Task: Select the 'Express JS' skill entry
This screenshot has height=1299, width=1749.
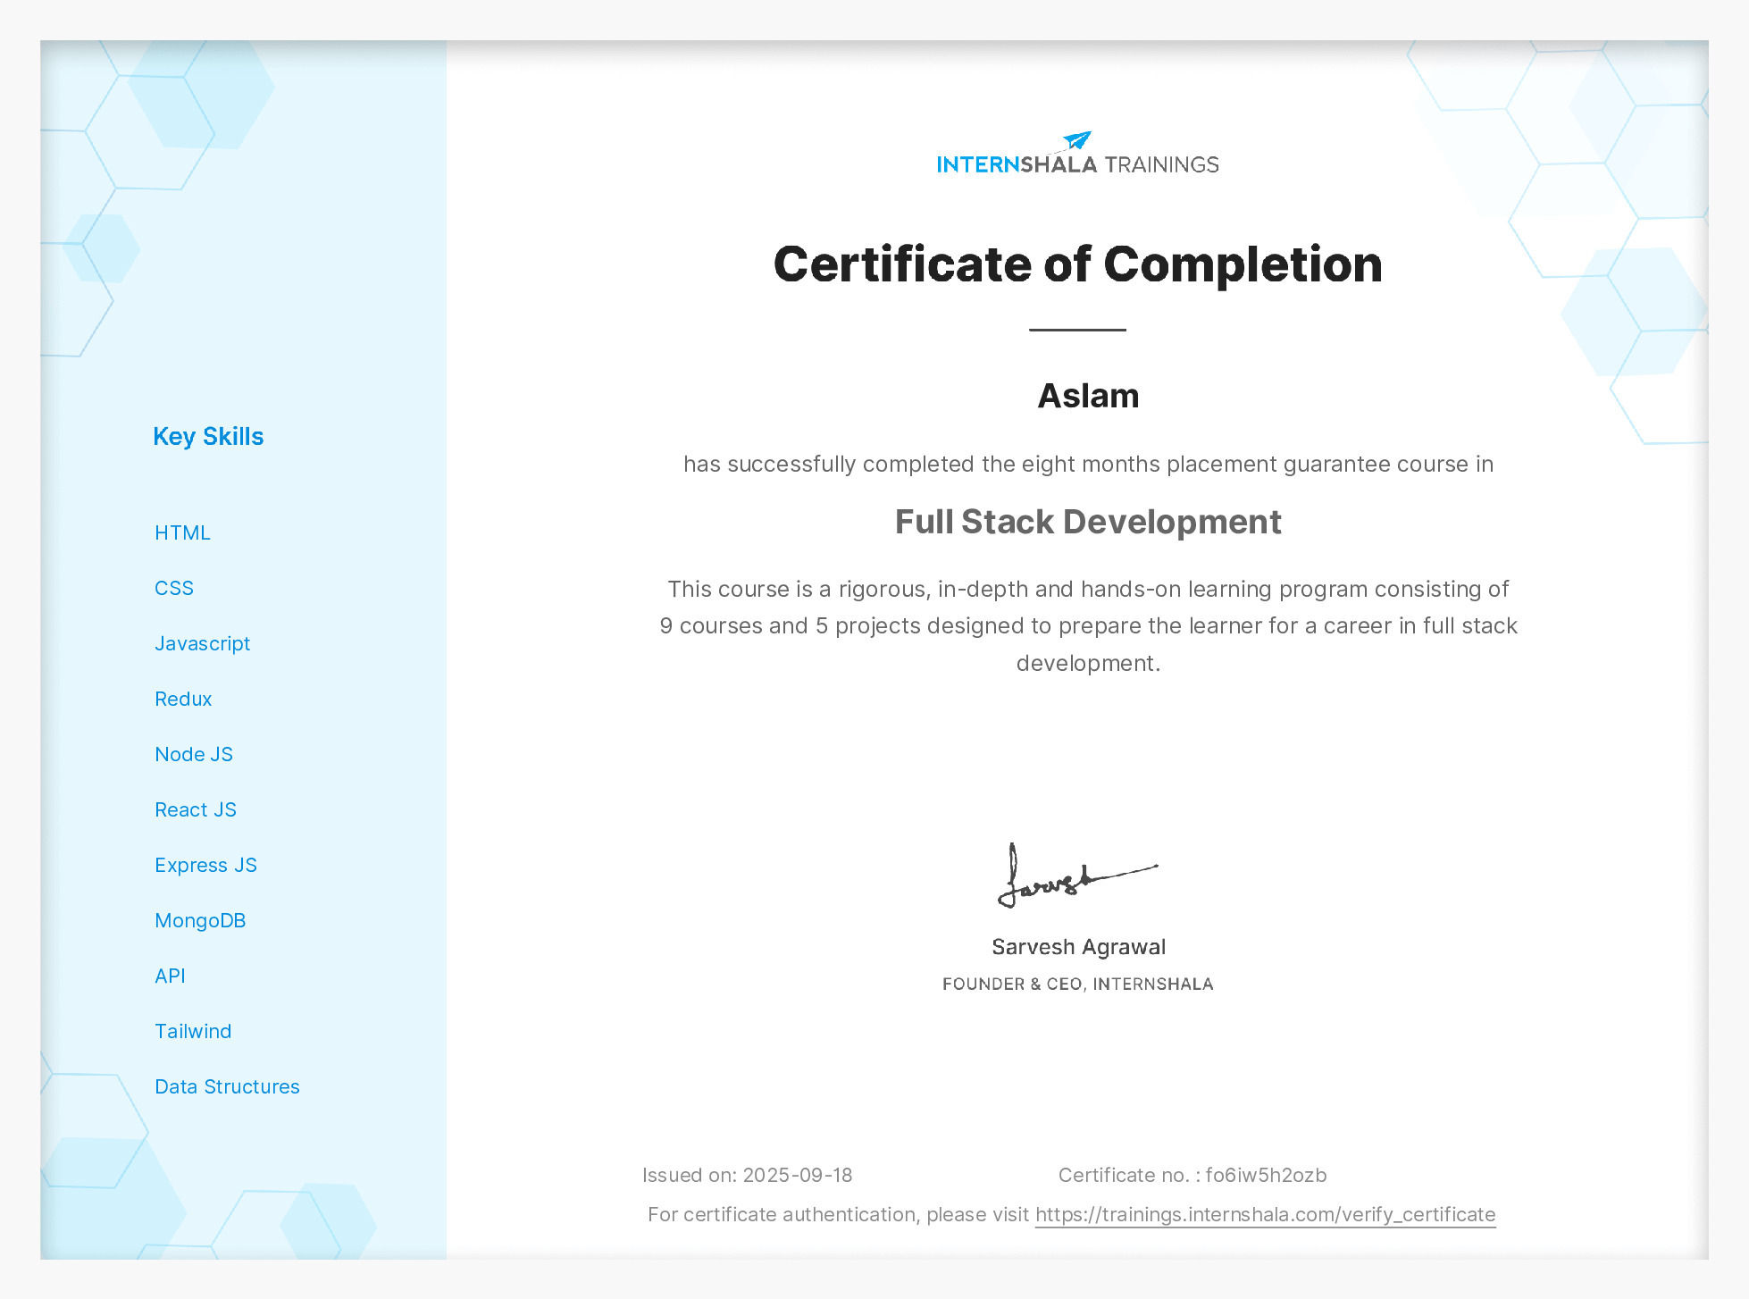Action: [x=205, y=865]
